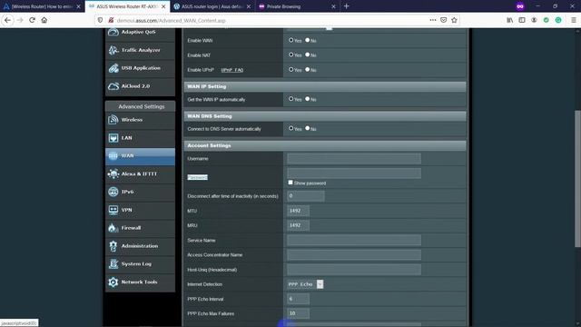The height and width of the screenshot is (327, 581).
Task: Set Enable UPnP to No
Action: (x=308, y=69)
